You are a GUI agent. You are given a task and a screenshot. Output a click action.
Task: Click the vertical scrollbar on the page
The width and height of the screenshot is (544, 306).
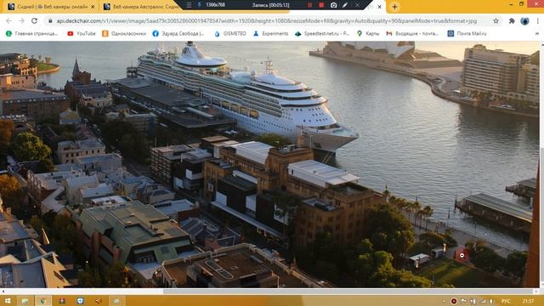541,165
